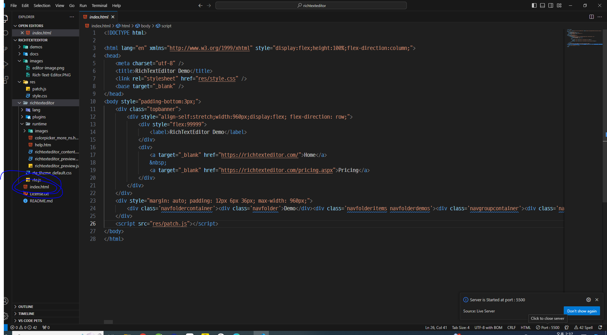Go forward using the navigation arrow
607x335 pixels.
(x=209, y=5)
